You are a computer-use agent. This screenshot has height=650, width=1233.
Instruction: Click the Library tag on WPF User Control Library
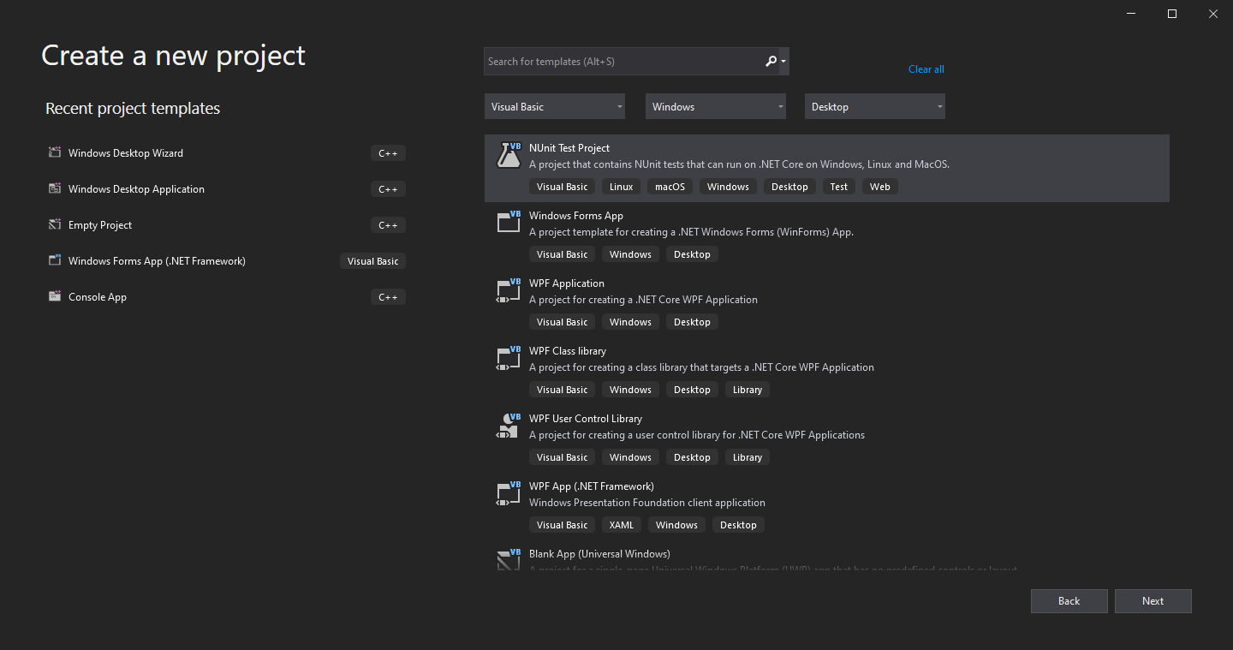748,457
